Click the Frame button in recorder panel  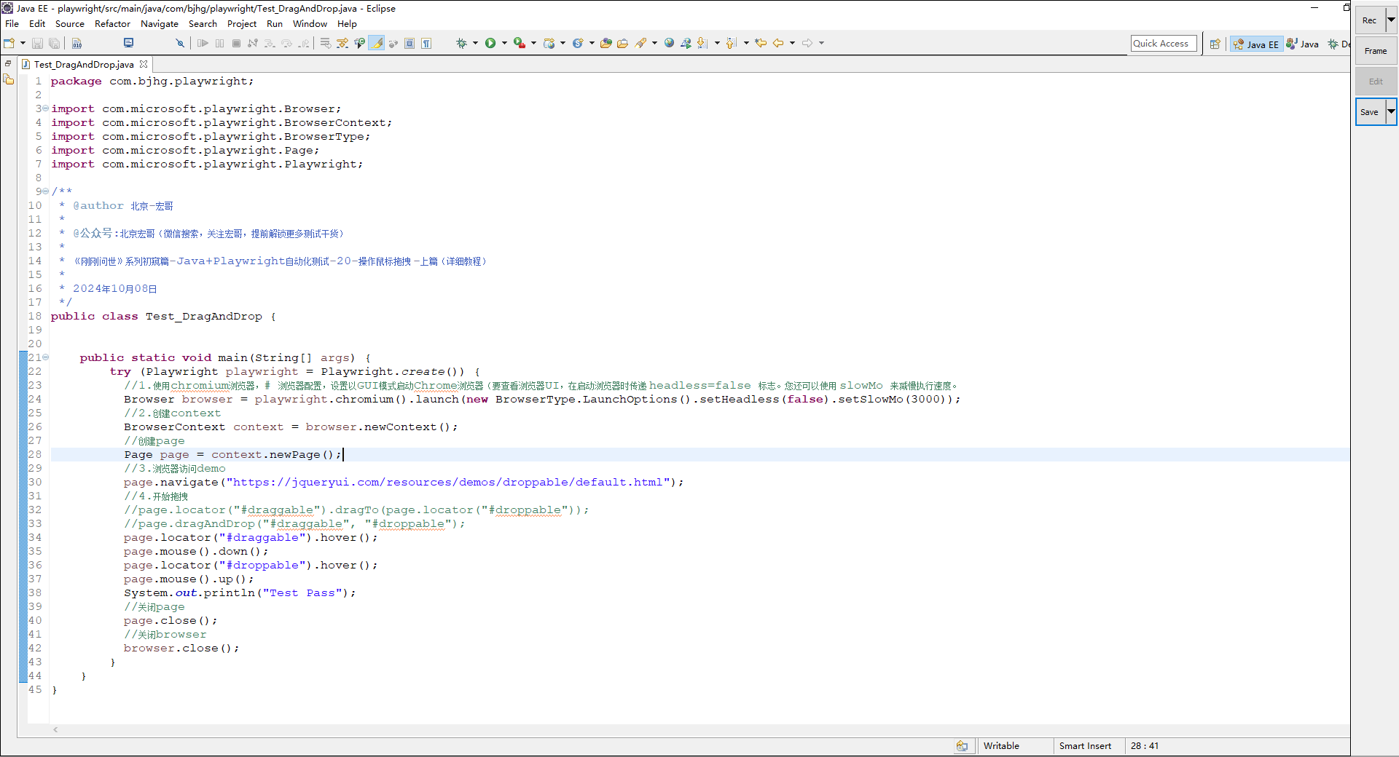(x=1375, y=51)
